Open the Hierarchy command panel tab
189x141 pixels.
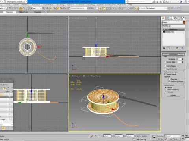click(x=171, y=18)
